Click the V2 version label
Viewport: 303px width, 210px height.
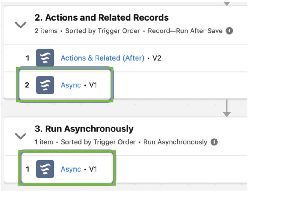point(157,58)
